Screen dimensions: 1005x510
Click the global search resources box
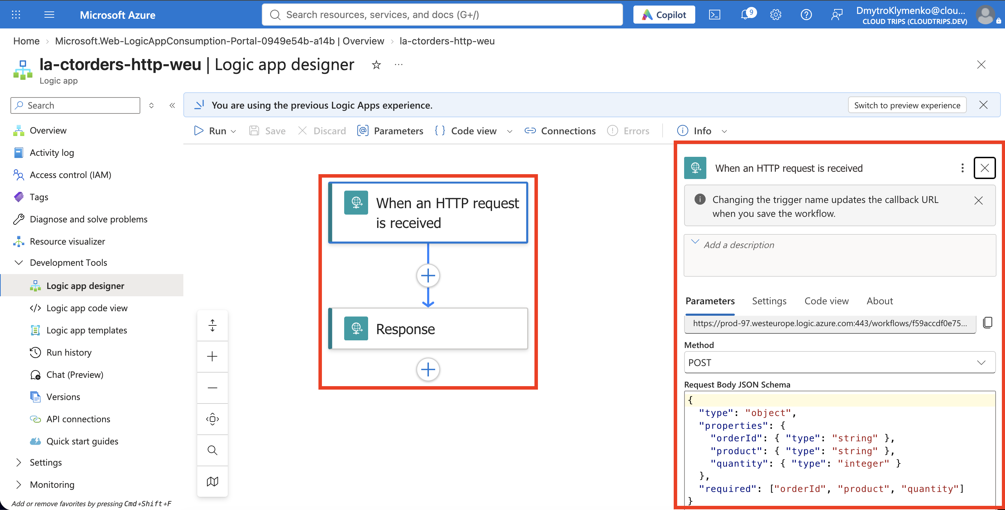click(442, 15)
